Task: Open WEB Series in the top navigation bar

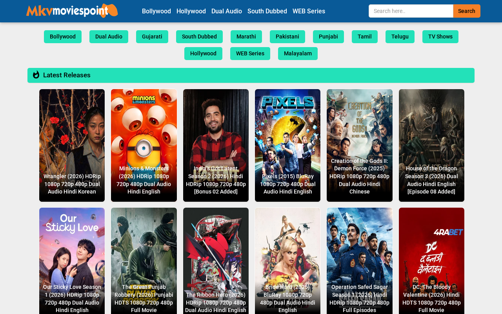Action: pos(309,11)
